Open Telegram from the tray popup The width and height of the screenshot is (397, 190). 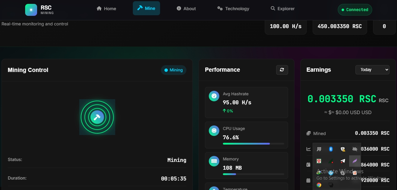pyautogui.click(x=343, y=161)
